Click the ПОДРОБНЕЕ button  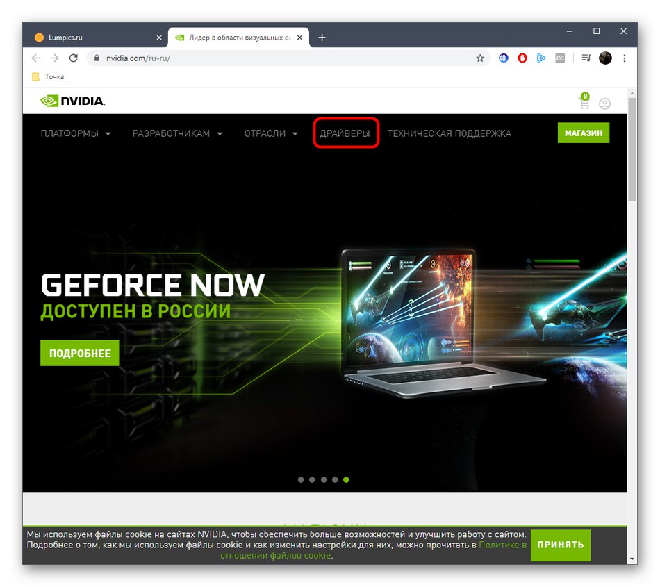pos(80,353)
